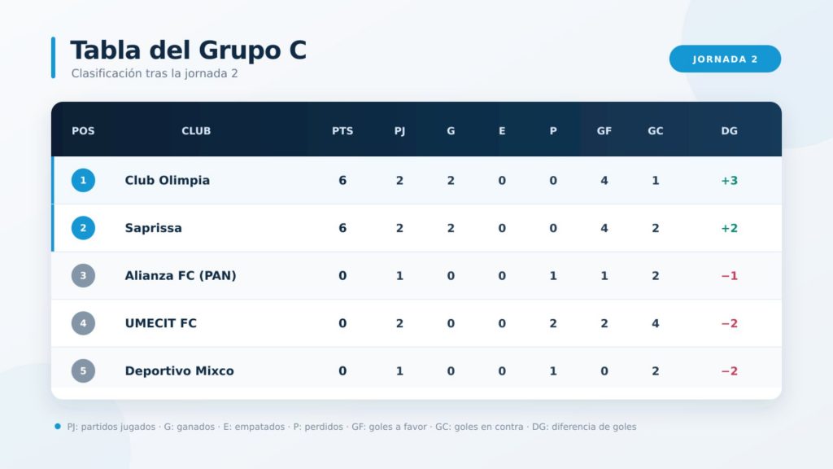
Task: Select the Alianza FC (PAN) row name
Action: [181, 275]
